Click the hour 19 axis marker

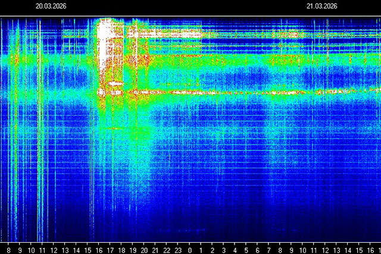pyautogui.click(x=132, y=249)
